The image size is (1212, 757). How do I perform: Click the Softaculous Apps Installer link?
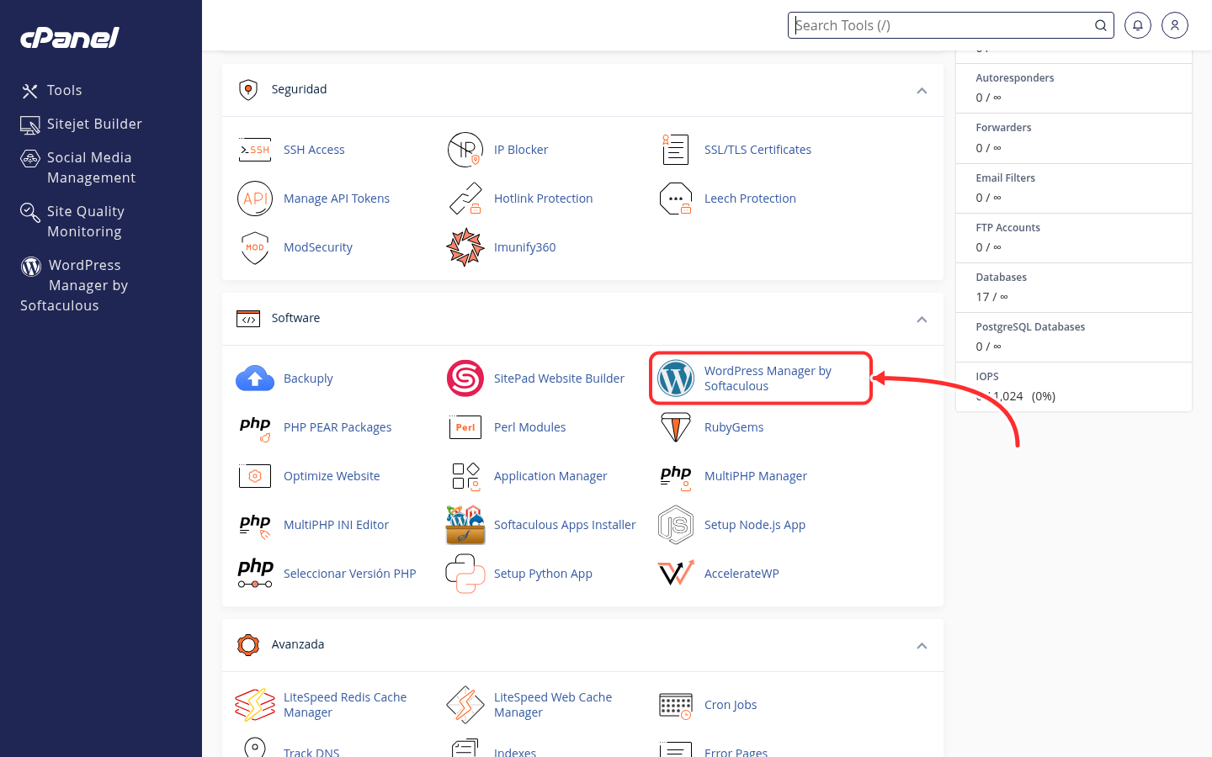tap(565, 525)
